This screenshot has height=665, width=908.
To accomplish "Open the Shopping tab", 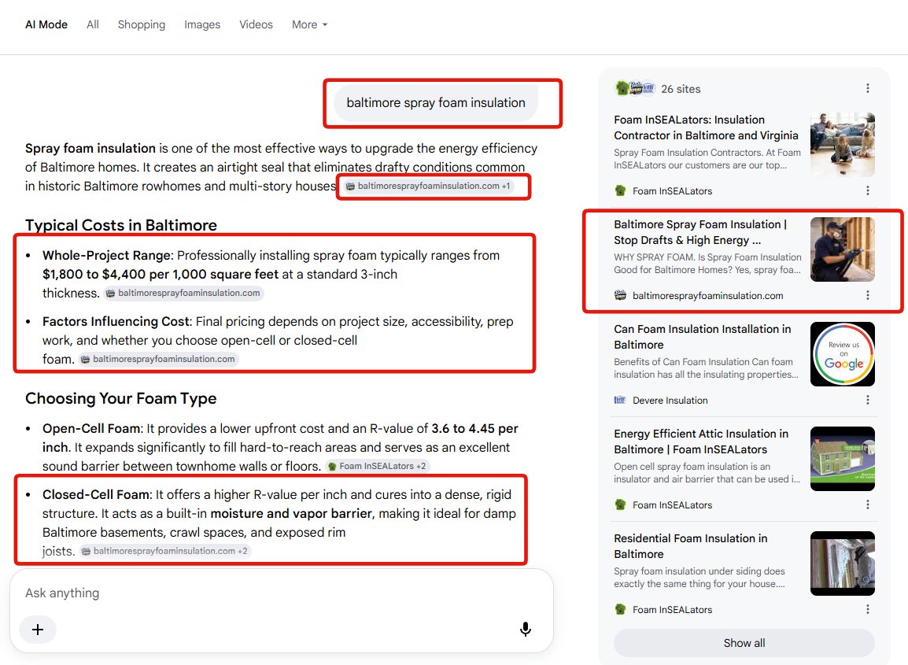I will pyautogui.click(x=142, y=24).
